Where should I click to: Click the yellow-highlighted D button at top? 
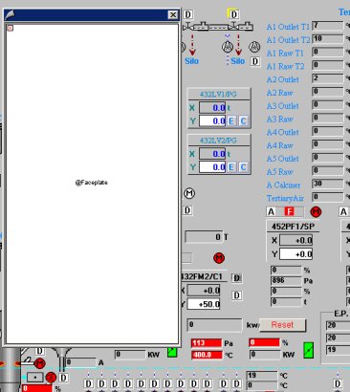click(x=233, y=14)
